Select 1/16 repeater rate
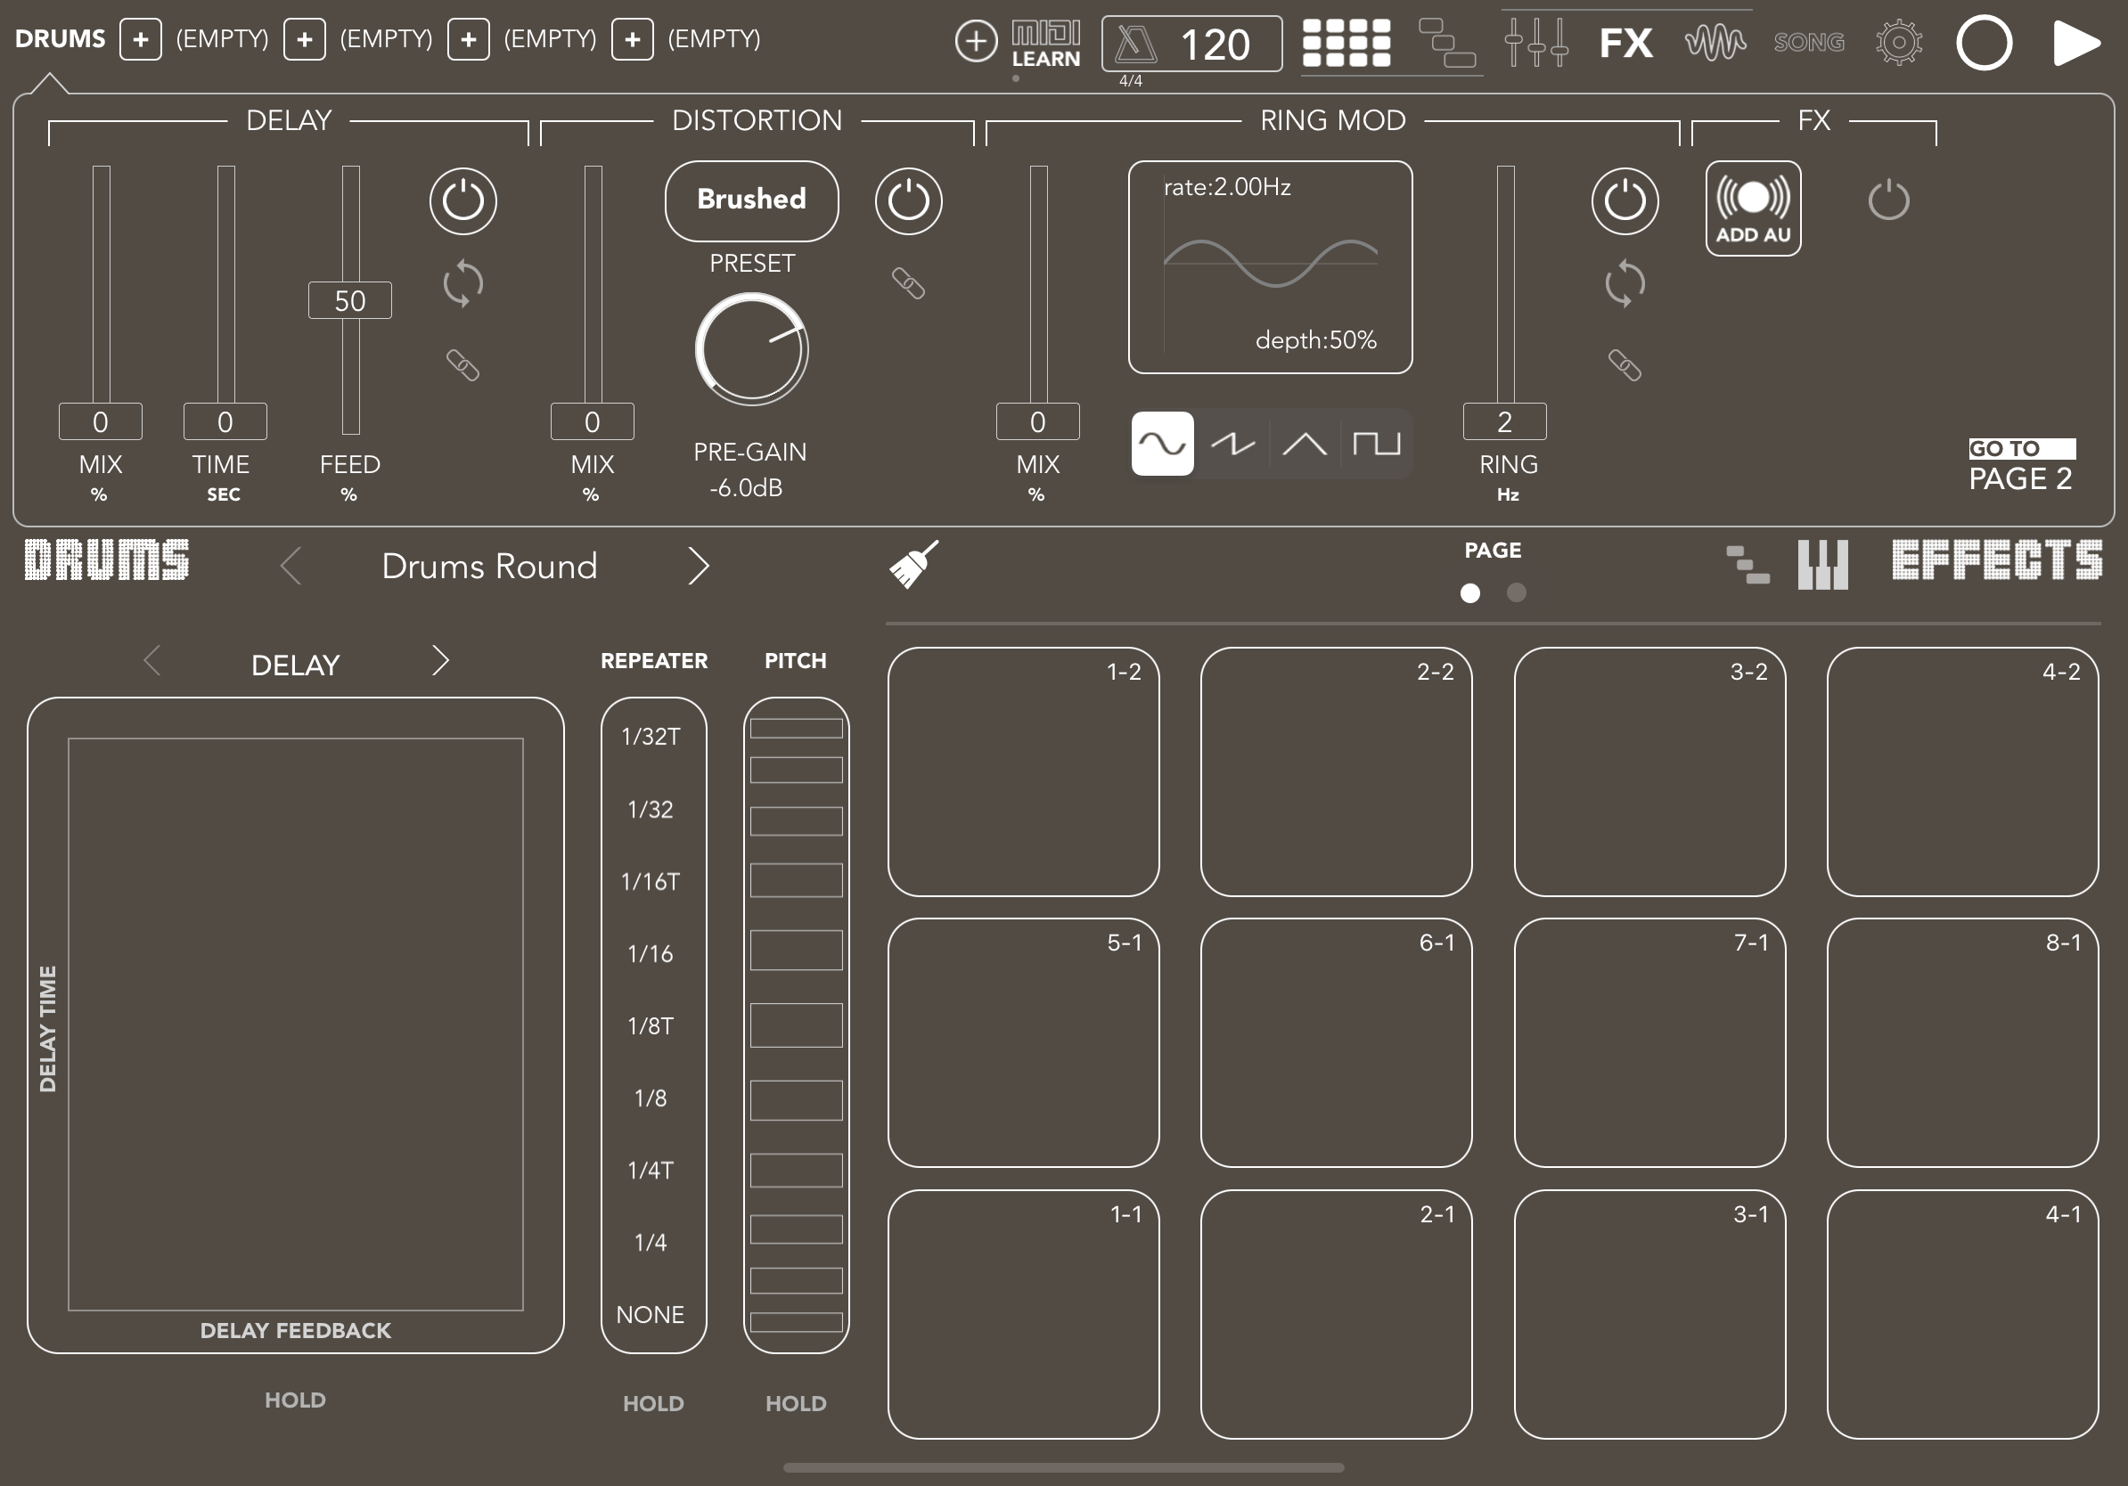This screenshot has height=1486, width=2128. pyautogui.click(x=651, y=953)
